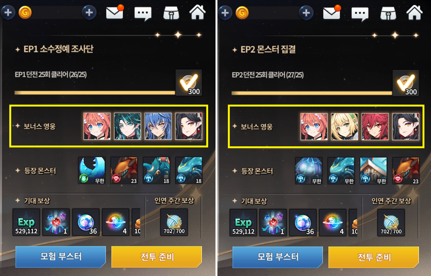
Task: Select the red-haired bonus hero in EP2
Action: (x=375, y=127)
